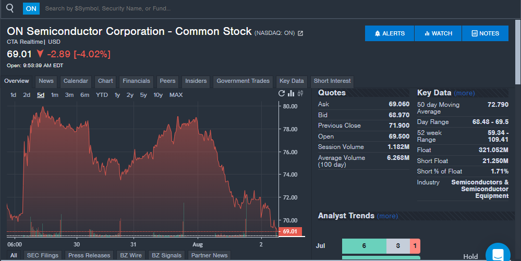Add ON to WATCH list
This screenshot has width=521, height=261.
coord(438,33)
